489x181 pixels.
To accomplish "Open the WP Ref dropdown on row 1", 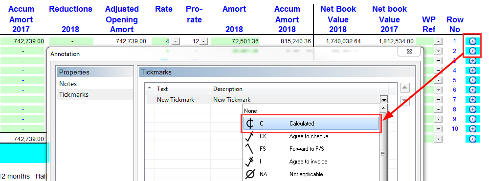I will [x=439, y=41].
